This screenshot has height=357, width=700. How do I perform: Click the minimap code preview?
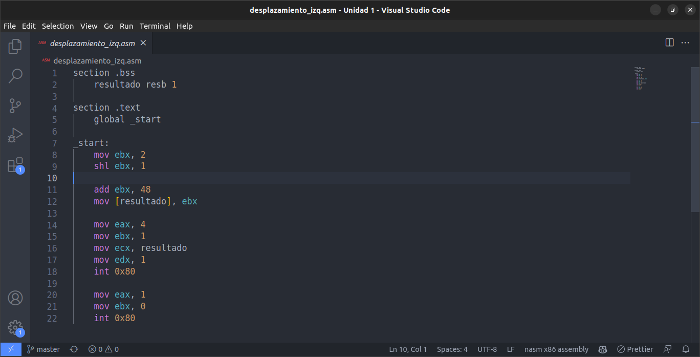click(x=640, y=78)
